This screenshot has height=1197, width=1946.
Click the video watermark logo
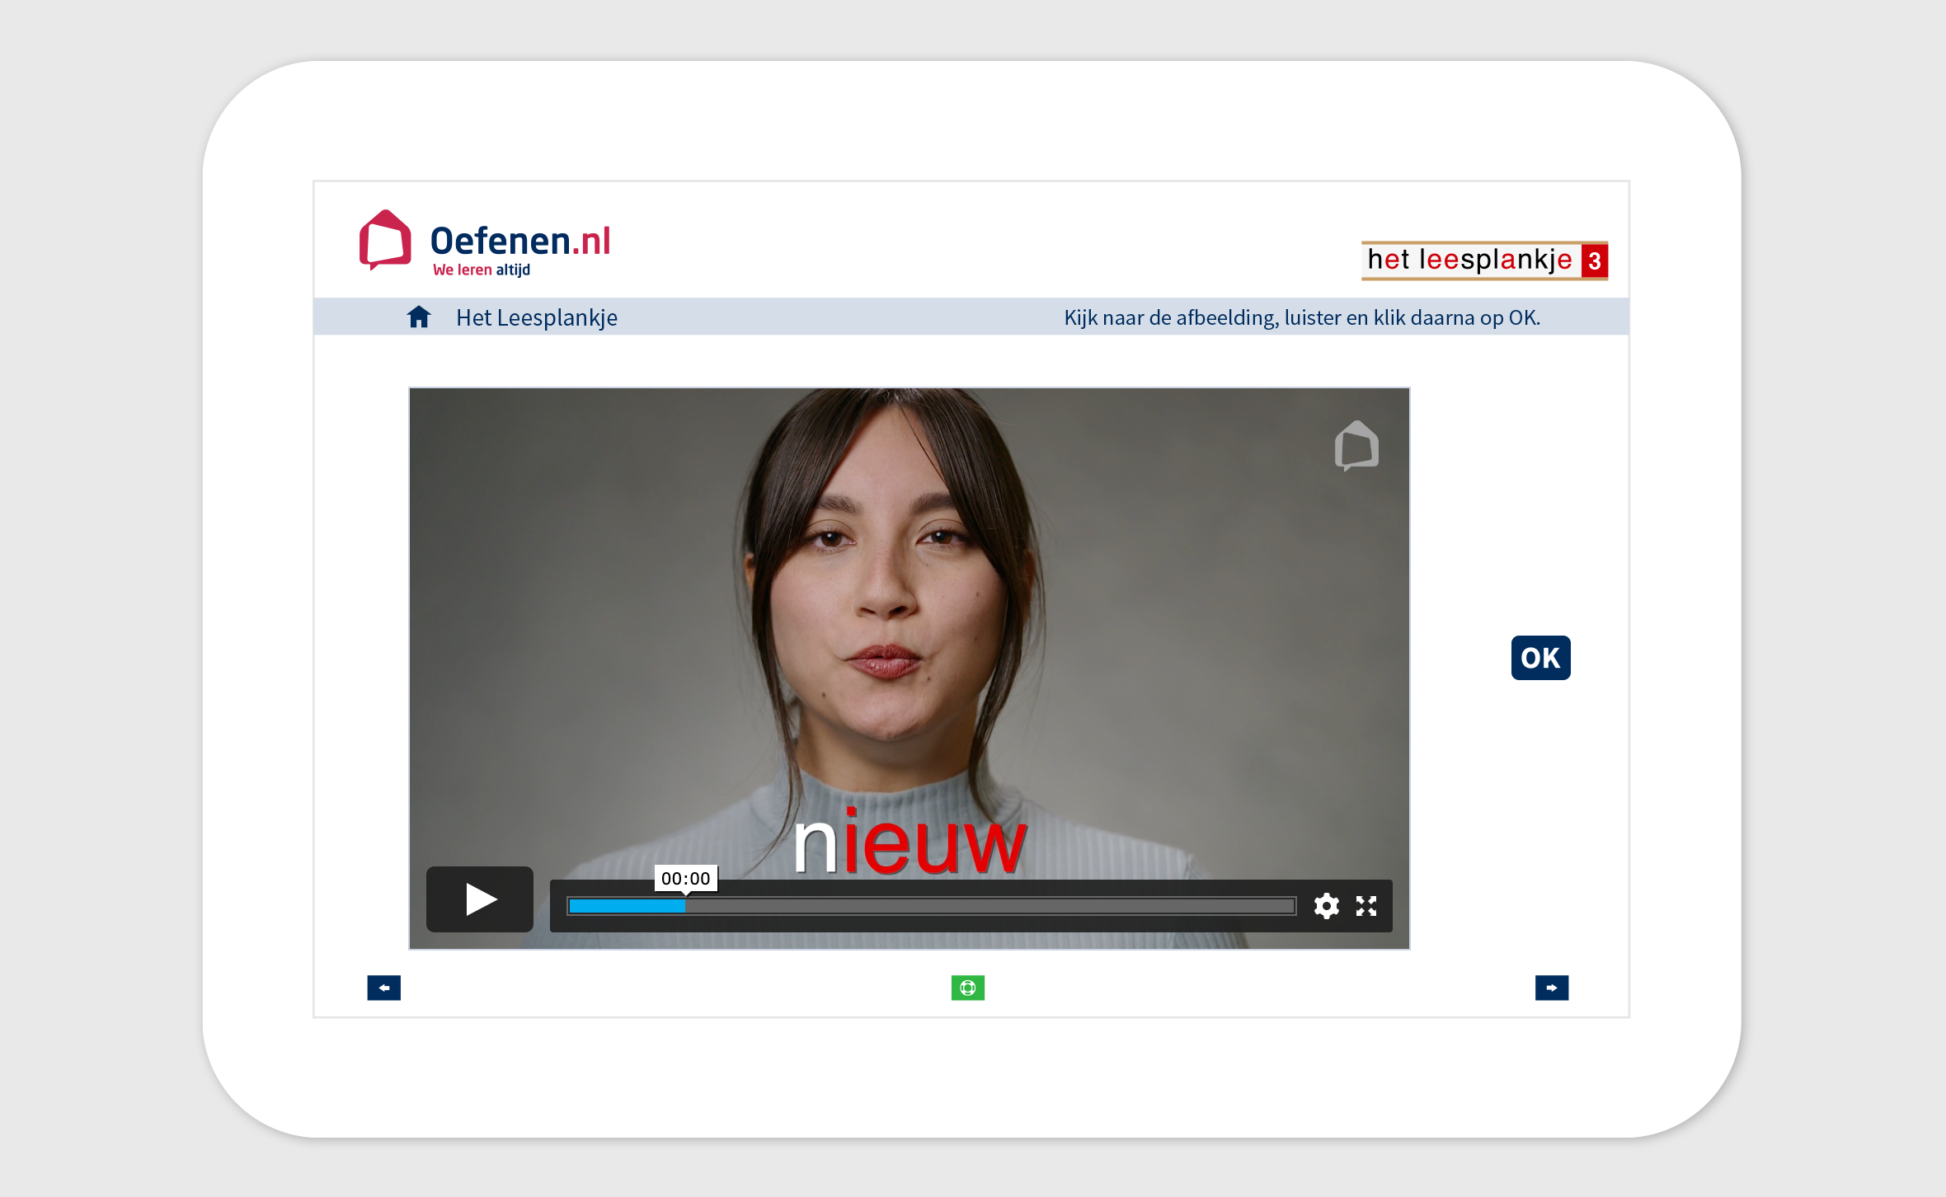tap(1356, 446)
